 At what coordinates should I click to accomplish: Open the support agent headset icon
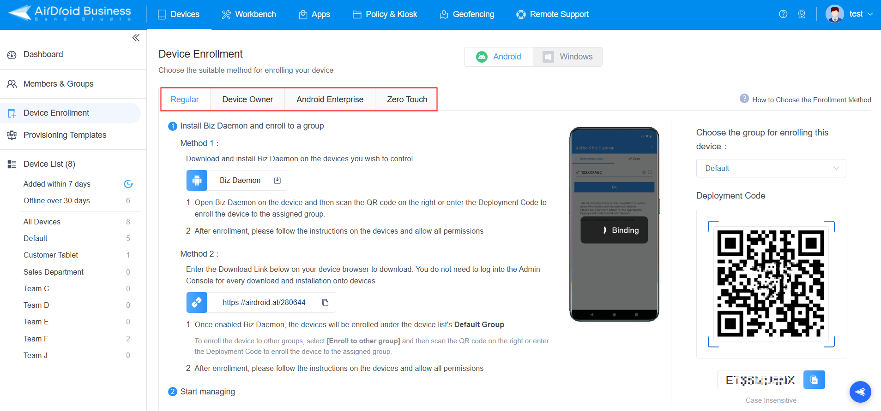(x=802, y=14)
